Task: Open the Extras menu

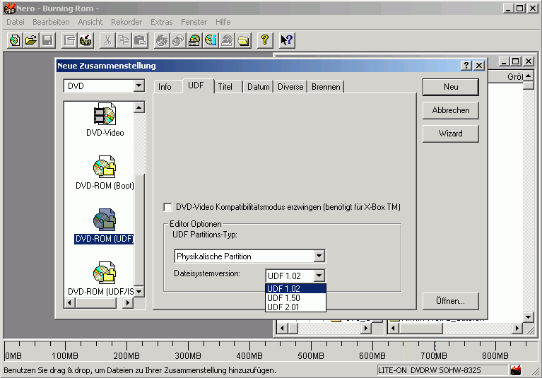Action: (161, 22)
